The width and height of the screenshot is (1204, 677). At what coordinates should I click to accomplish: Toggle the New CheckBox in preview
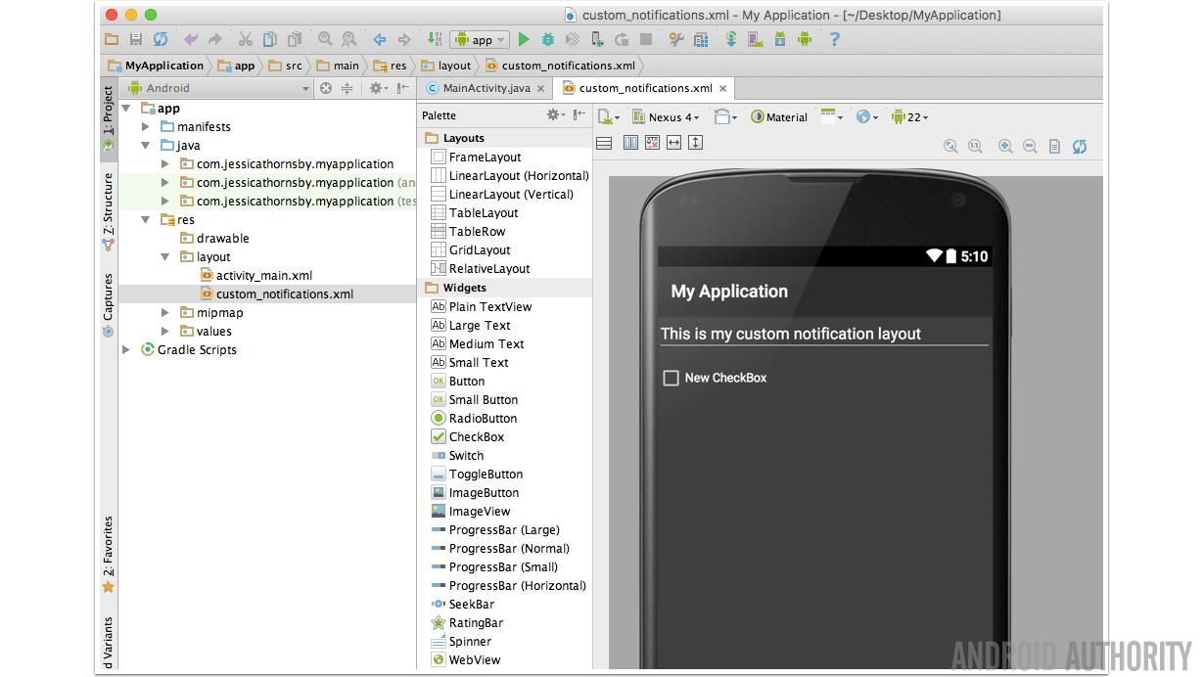pos(671,378)
